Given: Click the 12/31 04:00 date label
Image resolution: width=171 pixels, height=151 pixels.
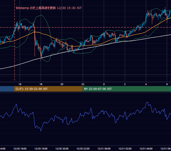Looking at the screenshot, I should [146, 148].
